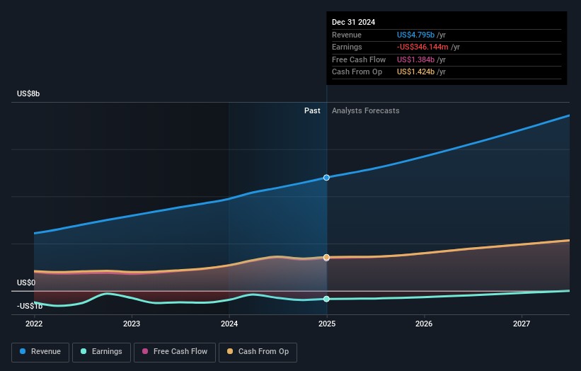
Task: Click the orange Cash From Op legend dot
Action: click(231, 352)
